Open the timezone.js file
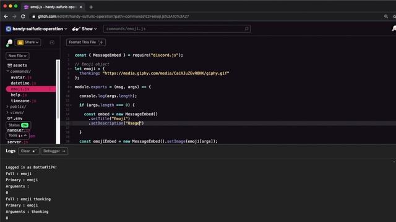The height and width of the screenshot is (222, 396). [x=24, y=101]
